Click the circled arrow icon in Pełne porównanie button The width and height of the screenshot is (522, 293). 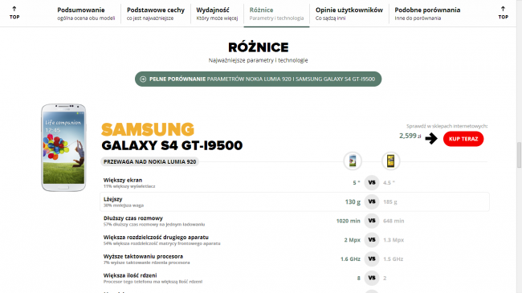(x=143, y=79)
